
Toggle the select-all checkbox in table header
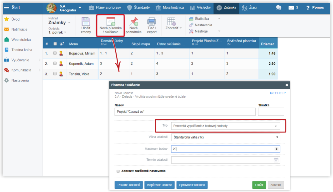(55, 44)
